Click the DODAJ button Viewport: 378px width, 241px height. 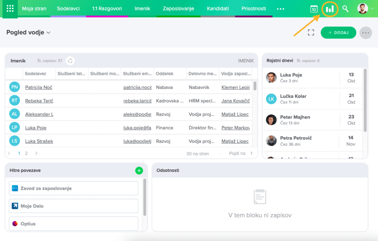click(x=338, y=33)
